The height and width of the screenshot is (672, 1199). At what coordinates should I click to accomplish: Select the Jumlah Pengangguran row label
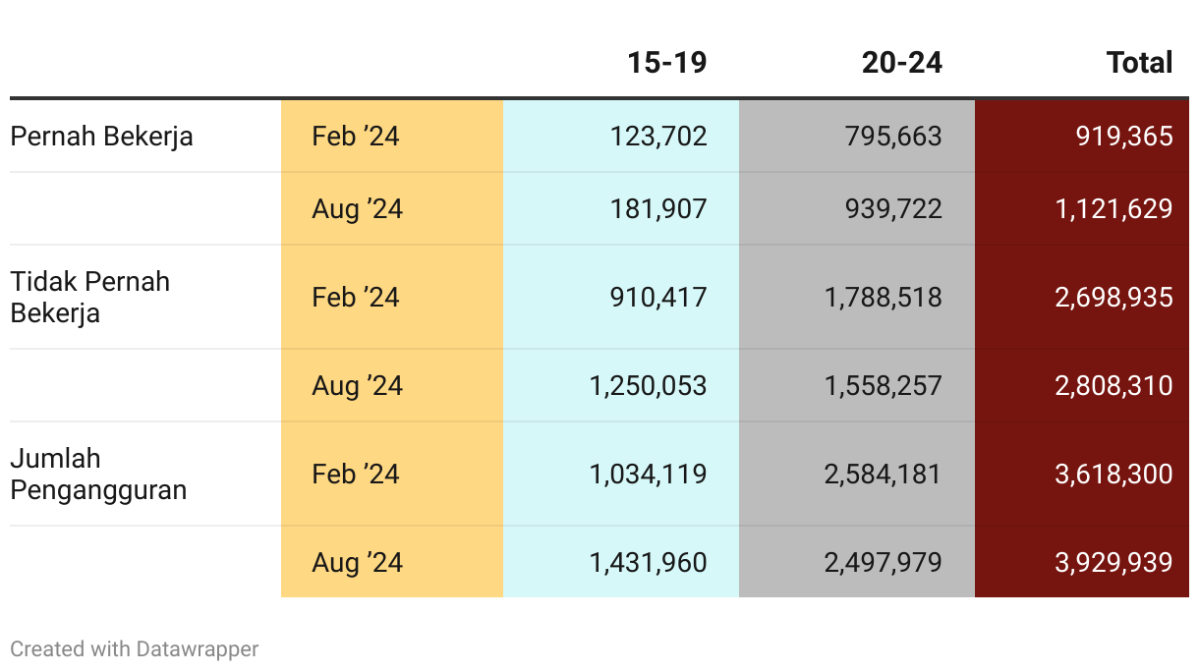pyautogui.click(x=98, y=474)
